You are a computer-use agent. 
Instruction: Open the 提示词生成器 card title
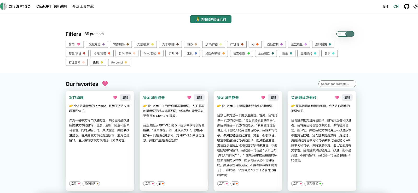[228, 98]
